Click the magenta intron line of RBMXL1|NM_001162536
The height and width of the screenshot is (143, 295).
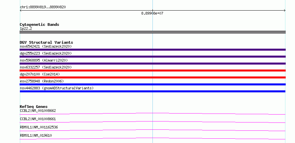152,130
